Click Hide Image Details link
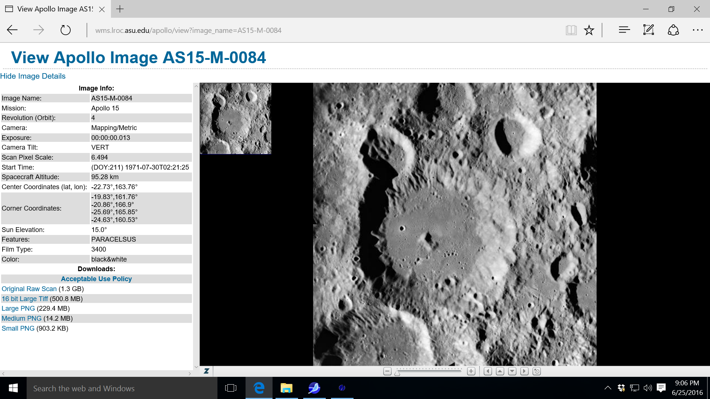The image size is (710, 399). coord(33,76)
